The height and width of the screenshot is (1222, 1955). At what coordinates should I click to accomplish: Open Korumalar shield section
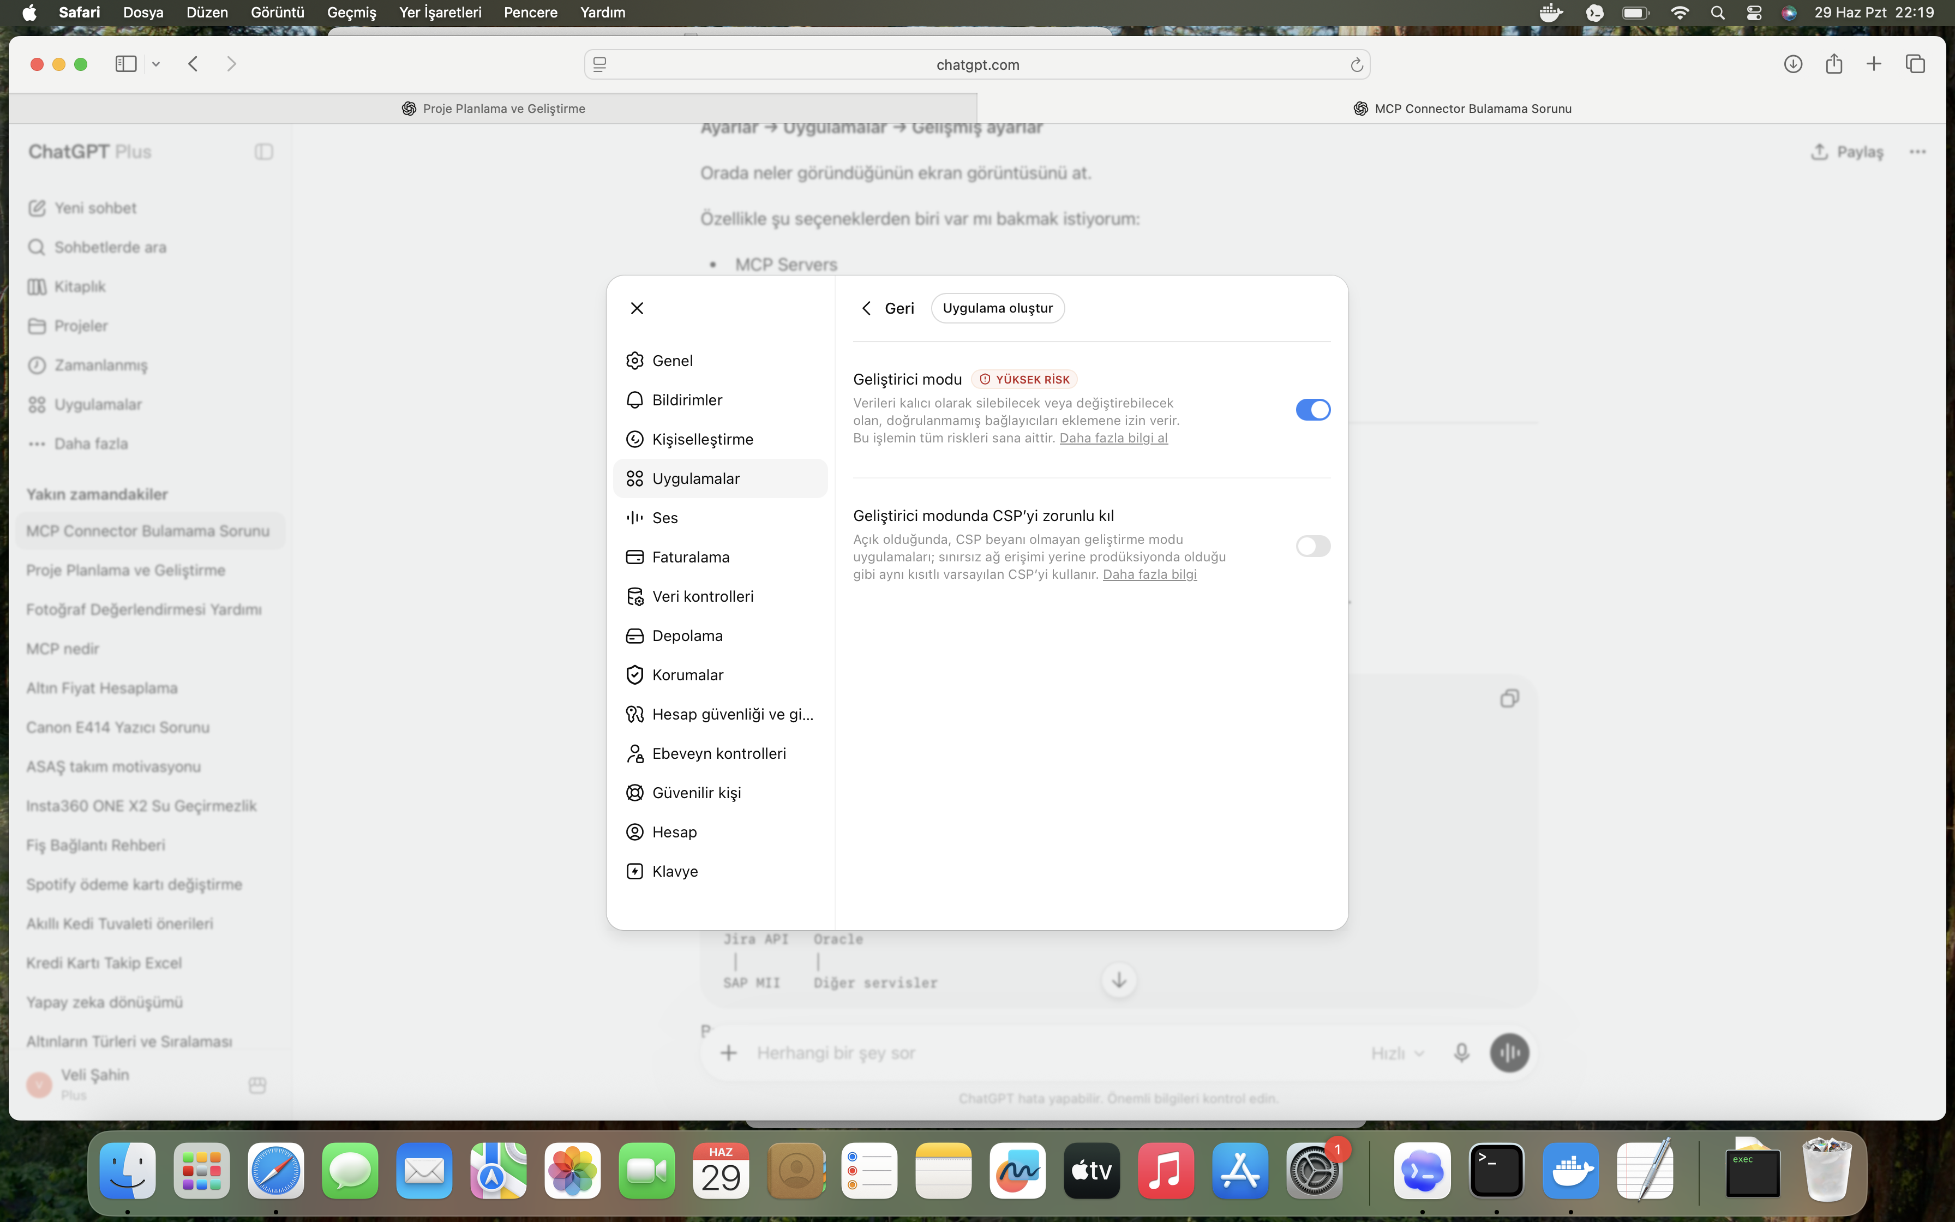click(x=720, y=675)
